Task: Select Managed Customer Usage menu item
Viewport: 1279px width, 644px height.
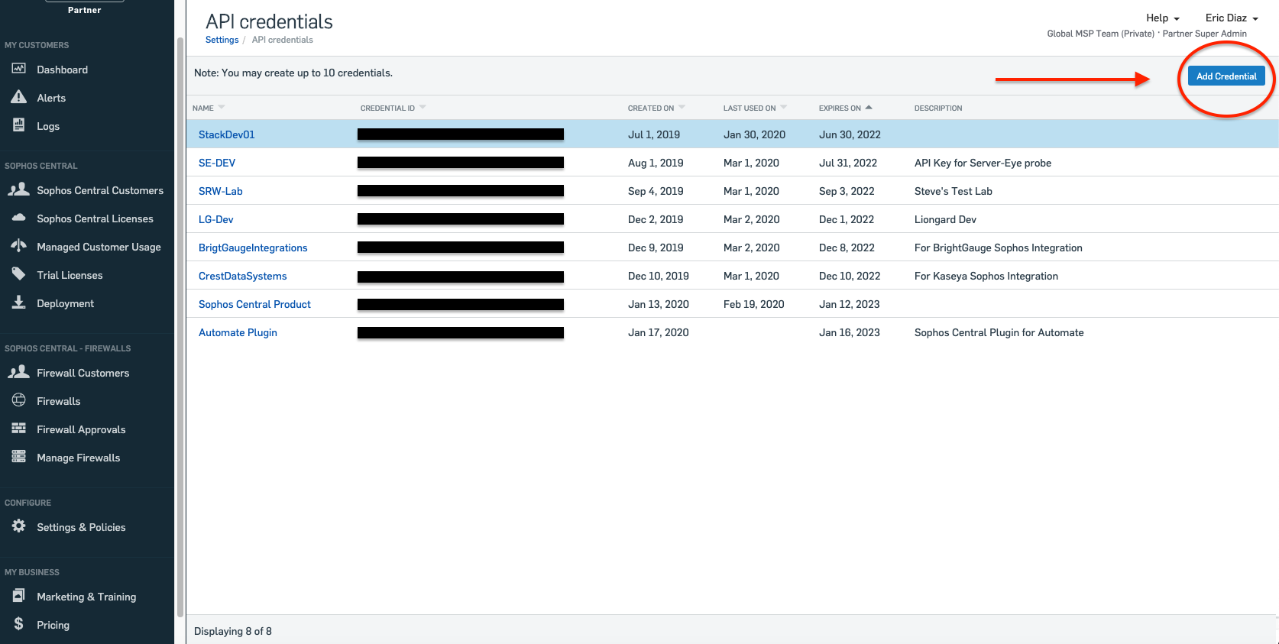Action: click(99, 247)
